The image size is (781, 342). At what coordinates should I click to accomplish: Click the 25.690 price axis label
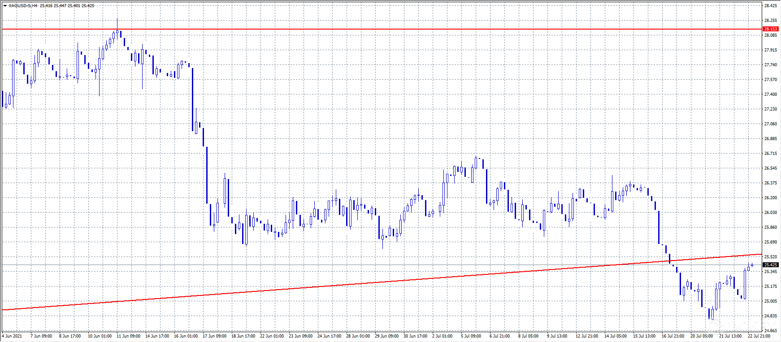click(x=771, y=242)
